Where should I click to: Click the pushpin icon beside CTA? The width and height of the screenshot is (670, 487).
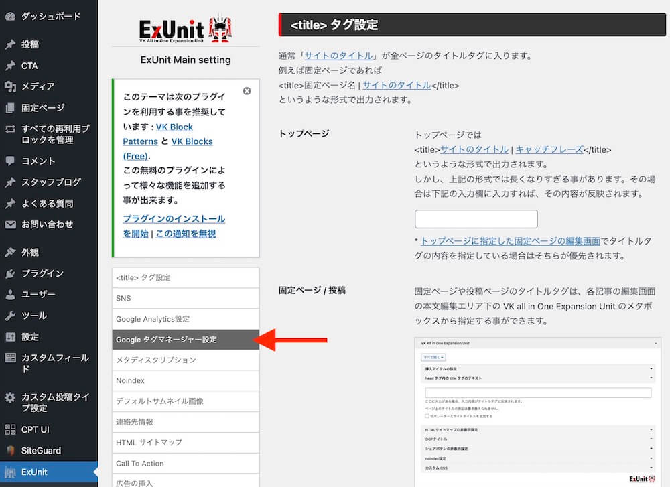(x=10, y=66)
